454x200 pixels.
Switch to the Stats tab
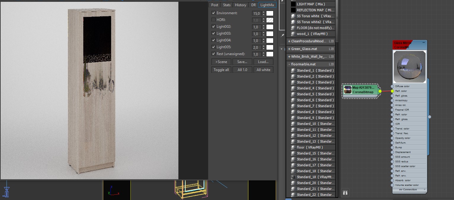tap(227, 5)
